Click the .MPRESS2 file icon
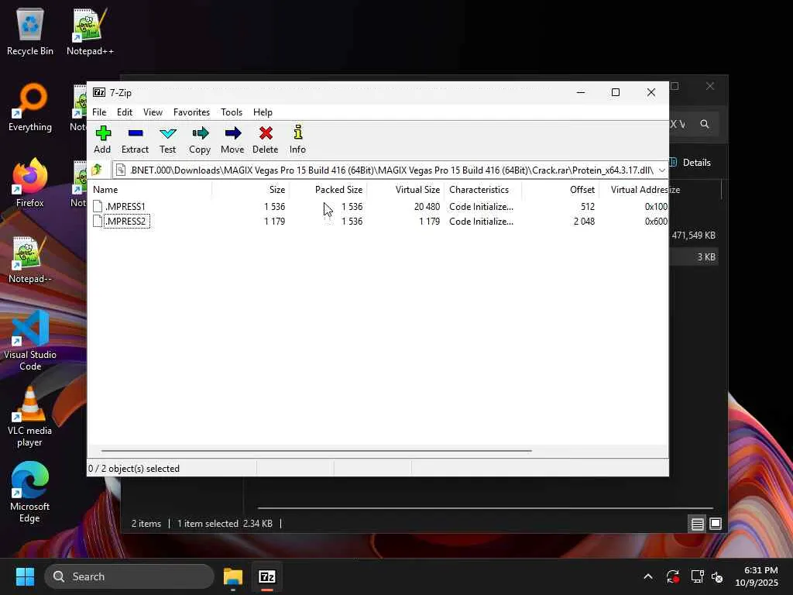 (x=98, y=221)
